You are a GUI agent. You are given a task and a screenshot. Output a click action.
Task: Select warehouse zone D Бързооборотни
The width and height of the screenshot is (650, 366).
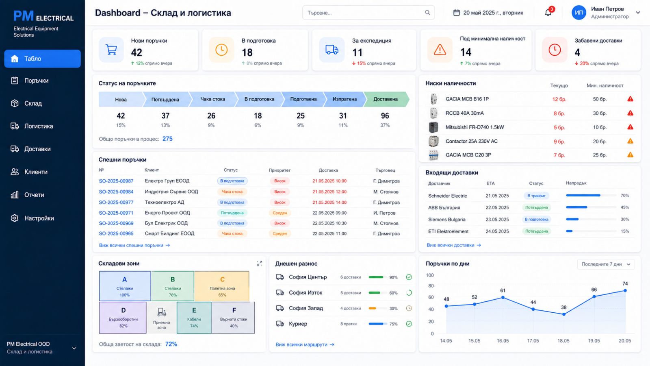123,318
